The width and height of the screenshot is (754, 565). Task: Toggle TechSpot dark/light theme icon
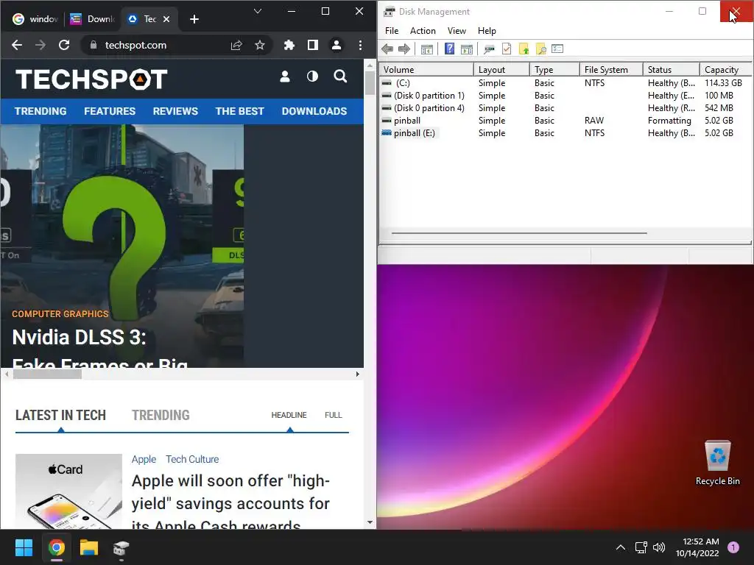[x=312, y=77]
